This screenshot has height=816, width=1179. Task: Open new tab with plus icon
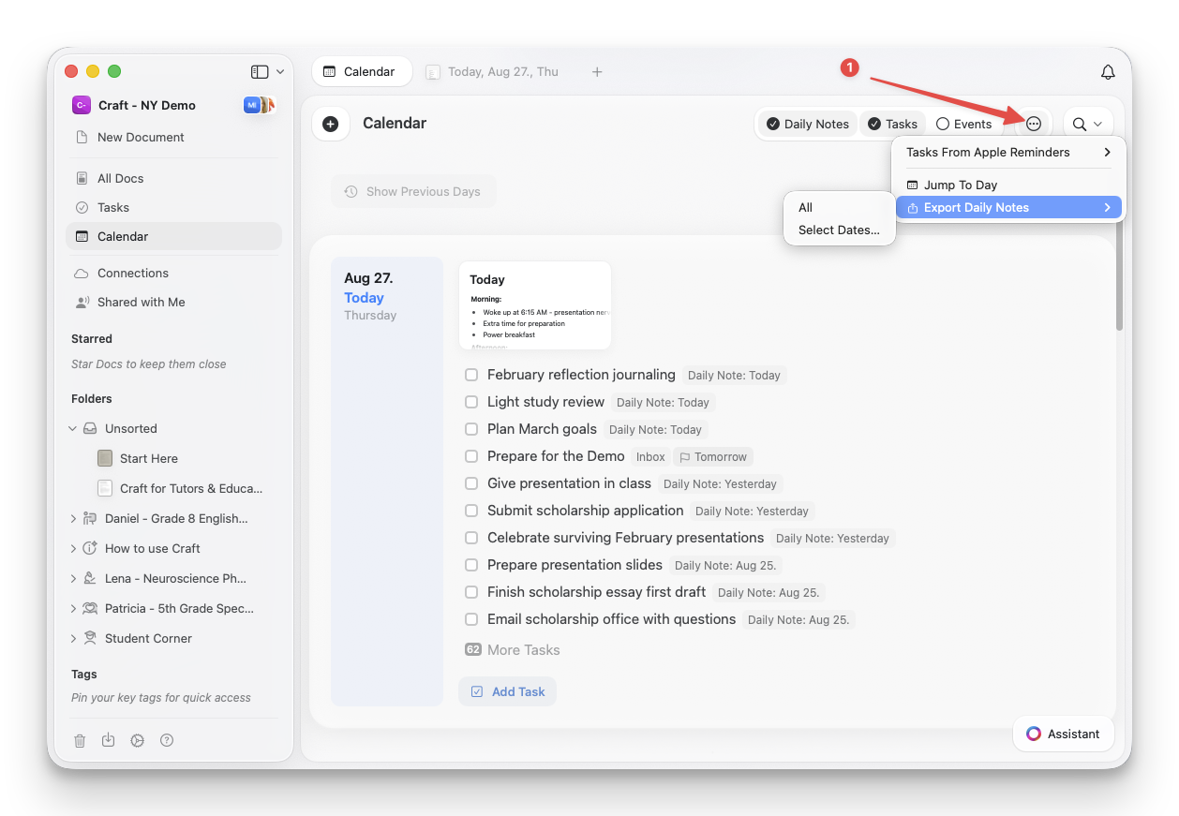click(597, 72)
